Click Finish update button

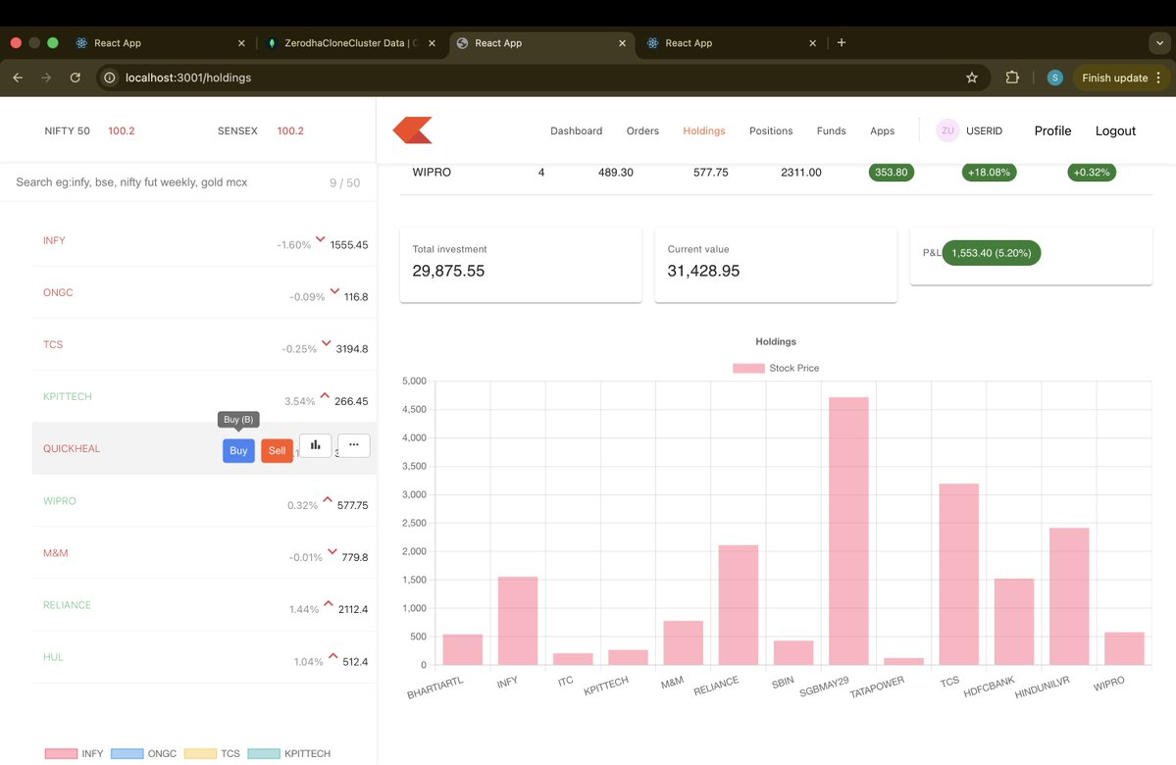[x=1114, y=77]
